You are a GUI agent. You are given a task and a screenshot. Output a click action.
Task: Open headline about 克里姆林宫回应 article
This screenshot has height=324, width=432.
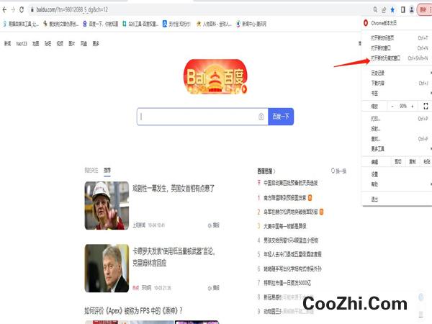tap(174, 257)
